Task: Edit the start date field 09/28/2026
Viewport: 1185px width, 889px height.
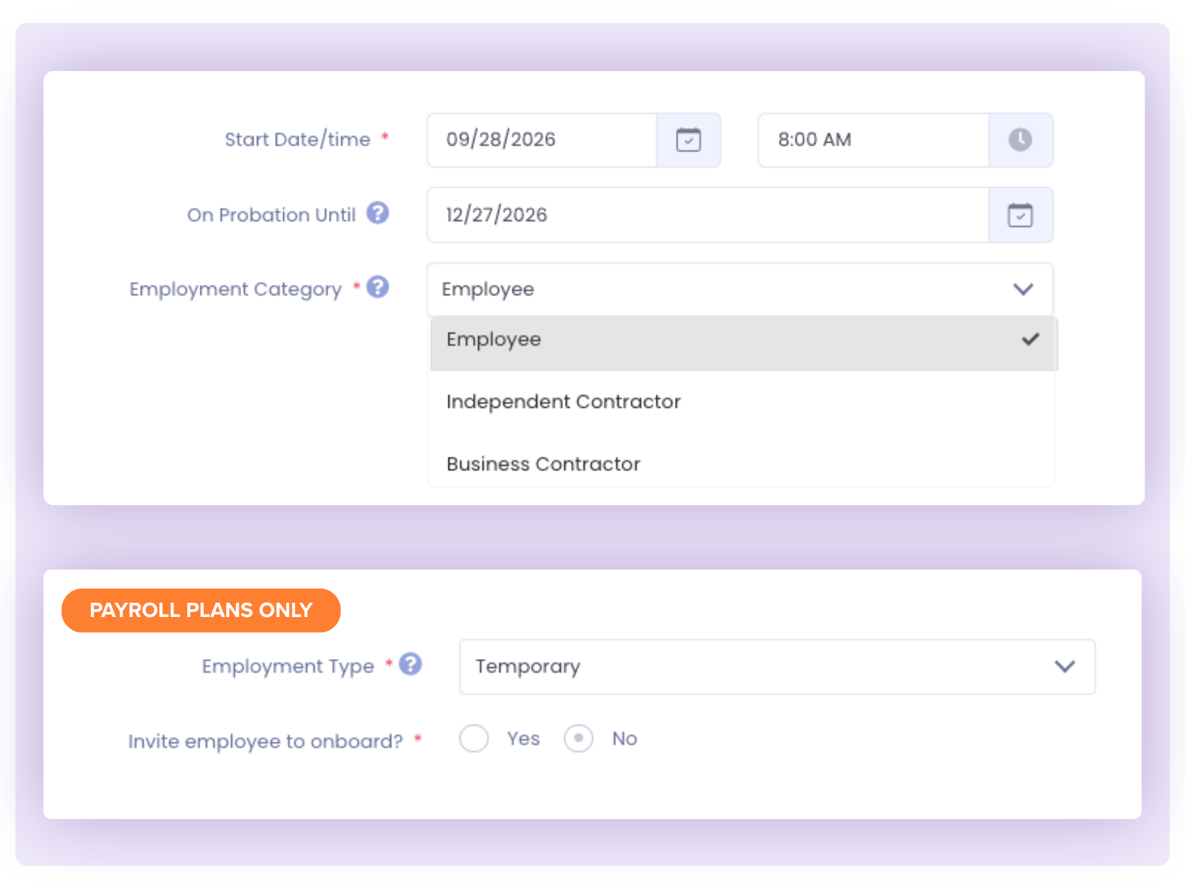Action: (x=542, y=140)
